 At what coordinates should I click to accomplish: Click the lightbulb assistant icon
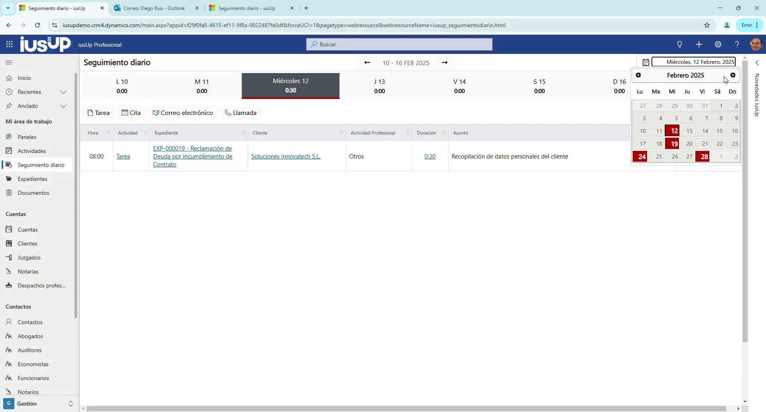point(679,44)
